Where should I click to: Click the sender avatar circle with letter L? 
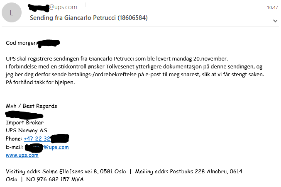click(11, 13)
